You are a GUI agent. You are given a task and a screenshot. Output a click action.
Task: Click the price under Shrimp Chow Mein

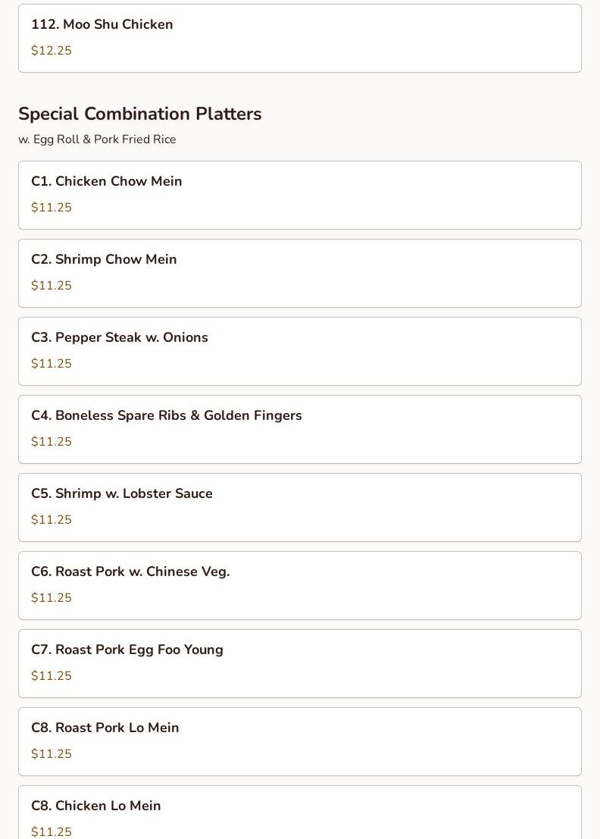(x=52, y=285)
